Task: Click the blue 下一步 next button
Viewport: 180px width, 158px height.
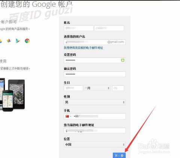Action: click(x=119, y=155)
